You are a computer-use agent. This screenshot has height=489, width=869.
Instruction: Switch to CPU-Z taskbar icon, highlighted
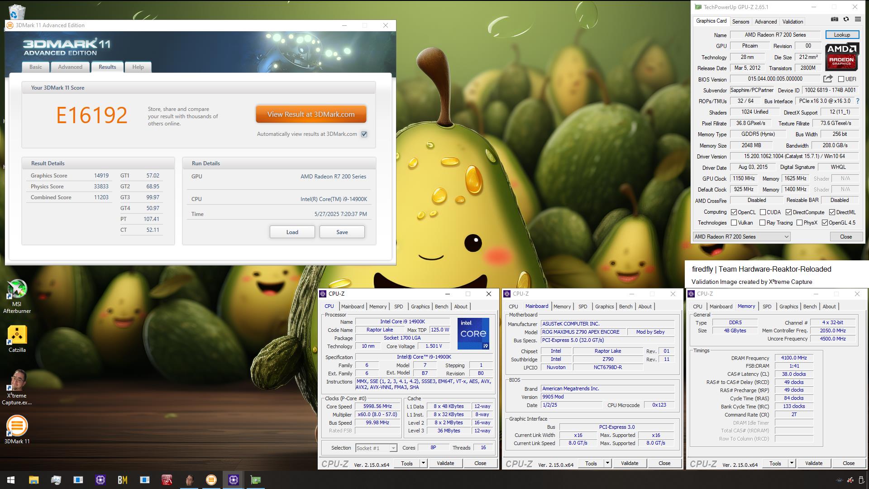coord(234,480)
